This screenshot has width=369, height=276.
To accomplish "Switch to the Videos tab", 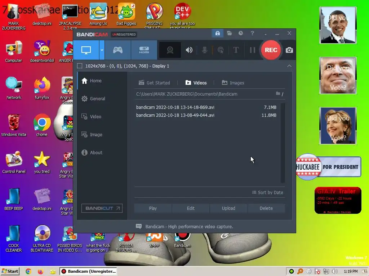I will (196, 83).
